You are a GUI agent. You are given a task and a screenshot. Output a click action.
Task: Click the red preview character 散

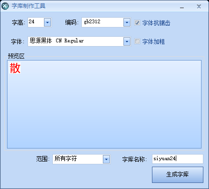click(x=15, y=68)
